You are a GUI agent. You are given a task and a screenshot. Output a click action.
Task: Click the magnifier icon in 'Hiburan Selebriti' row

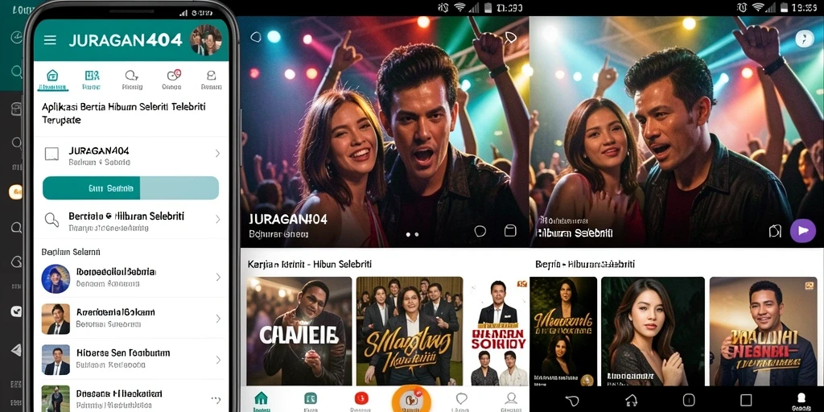coord(51,220)
